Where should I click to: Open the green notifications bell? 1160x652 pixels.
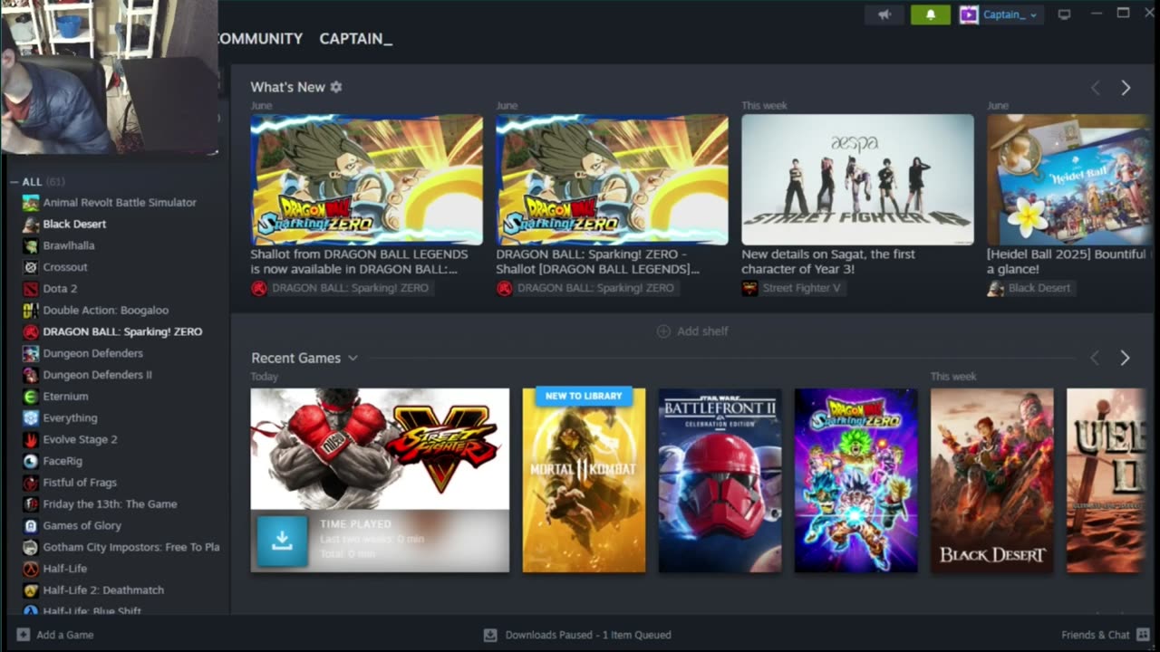[x=930, y=14]
